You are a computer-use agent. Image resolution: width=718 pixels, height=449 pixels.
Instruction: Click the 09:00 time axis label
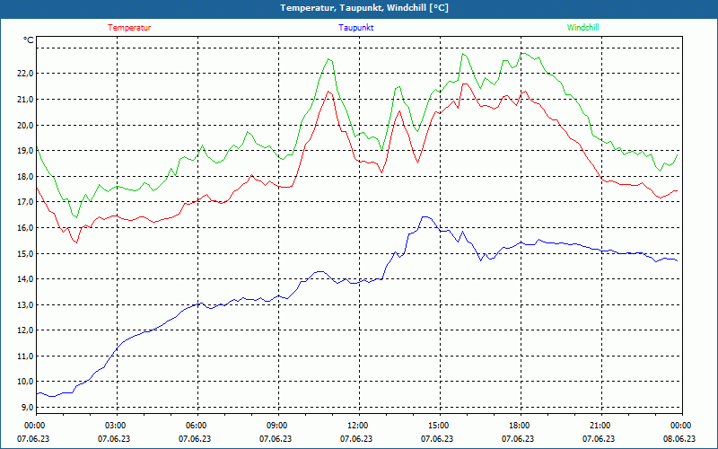(x=278, y=425)
